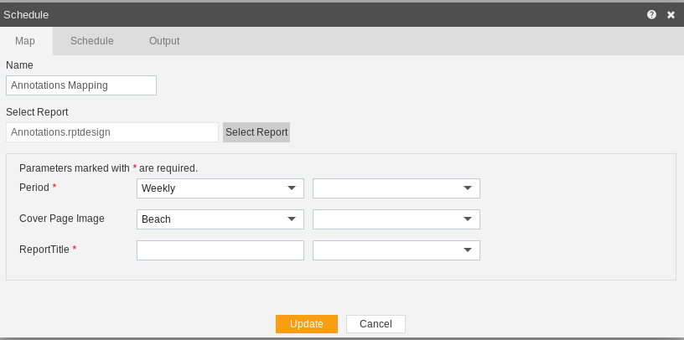The image size is (684, 340).
Task: Switch to the Schedule tab
Action: tap(92, 41)
